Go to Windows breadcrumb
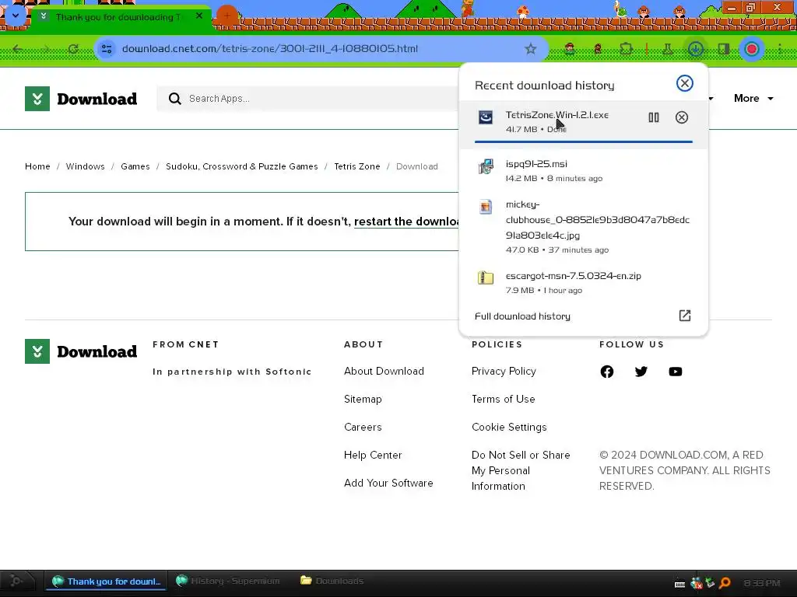Image resolution: width=797 pixels, height=597 pixels. (86, 166)
